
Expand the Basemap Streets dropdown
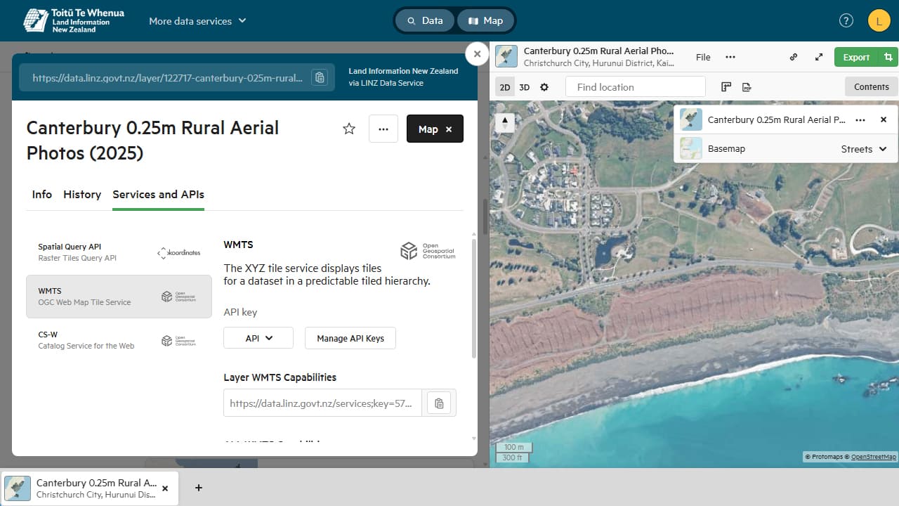pos(864,149)
